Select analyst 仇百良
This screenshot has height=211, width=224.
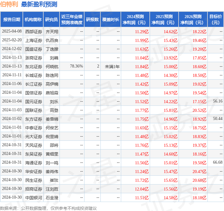point(52,40)
